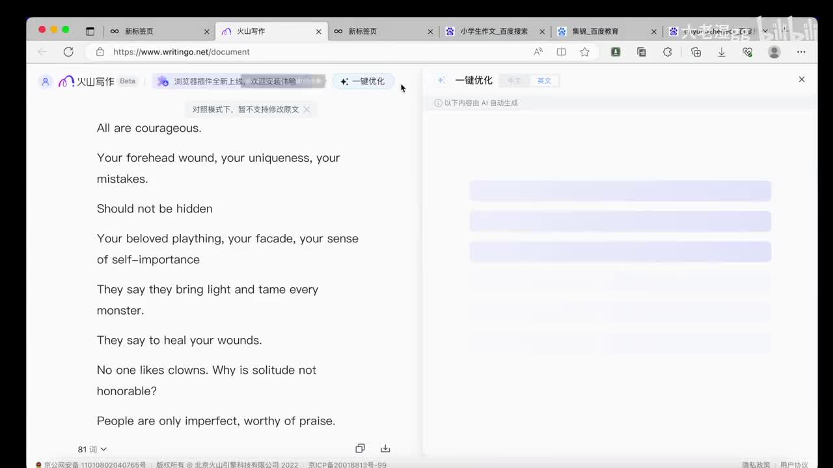The width and height of the screenshot is (833, 468).
Task: Open the browser extensions puzzle icon
Action: point(667,52)
